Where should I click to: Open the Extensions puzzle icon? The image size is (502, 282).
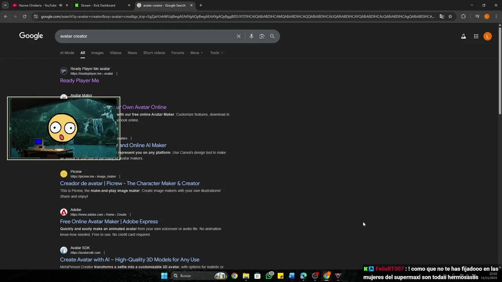pyautogui.click(x=463, y=16)
